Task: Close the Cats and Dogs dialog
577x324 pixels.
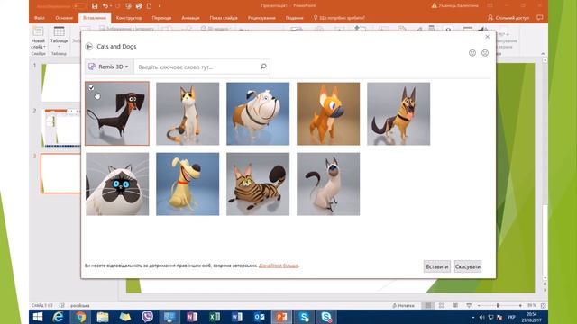Action: click(x=487, y=37)
